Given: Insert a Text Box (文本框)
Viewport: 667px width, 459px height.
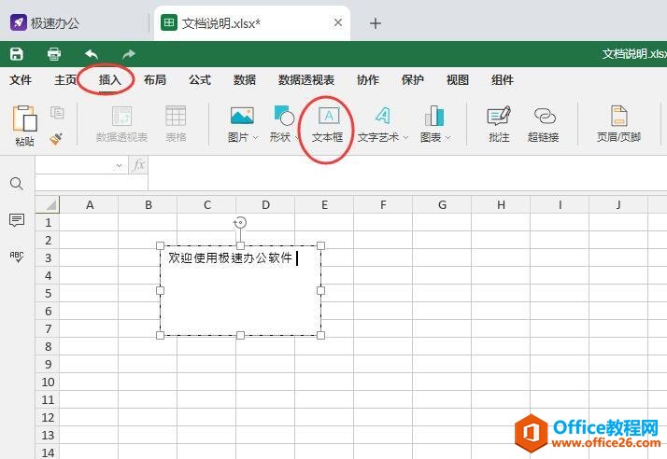Looking at the screenshot, I should [x=327, y=124].
